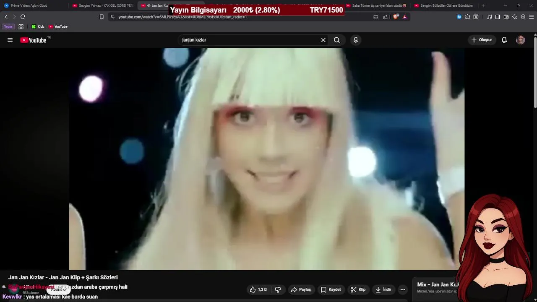
Task: Open the Yayın bookmark folder
Action: [x=8, y=26]
